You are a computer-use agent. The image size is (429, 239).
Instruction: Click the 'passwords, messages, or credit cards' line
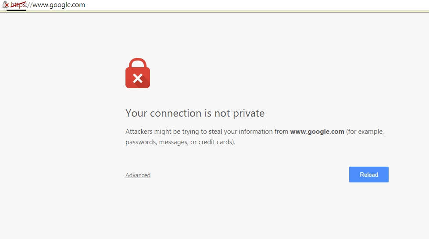pyautogui.click(x=180, y=142)
